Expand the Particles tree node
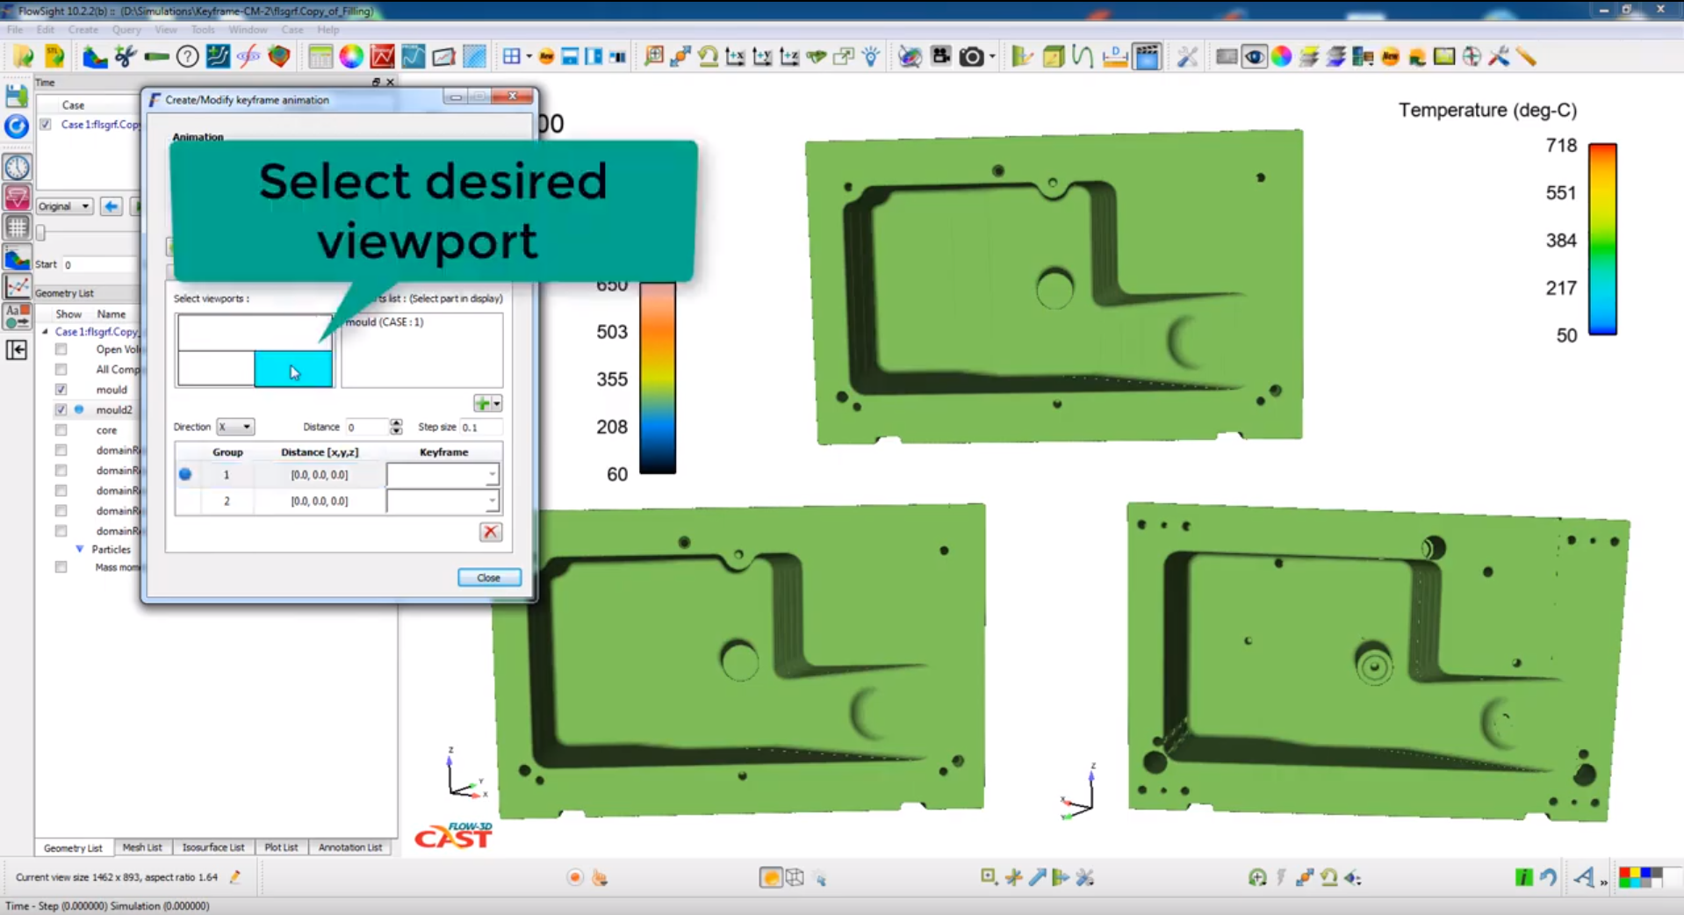The height and width of the screenshot is (915, 1684). [x=80, y=549]
